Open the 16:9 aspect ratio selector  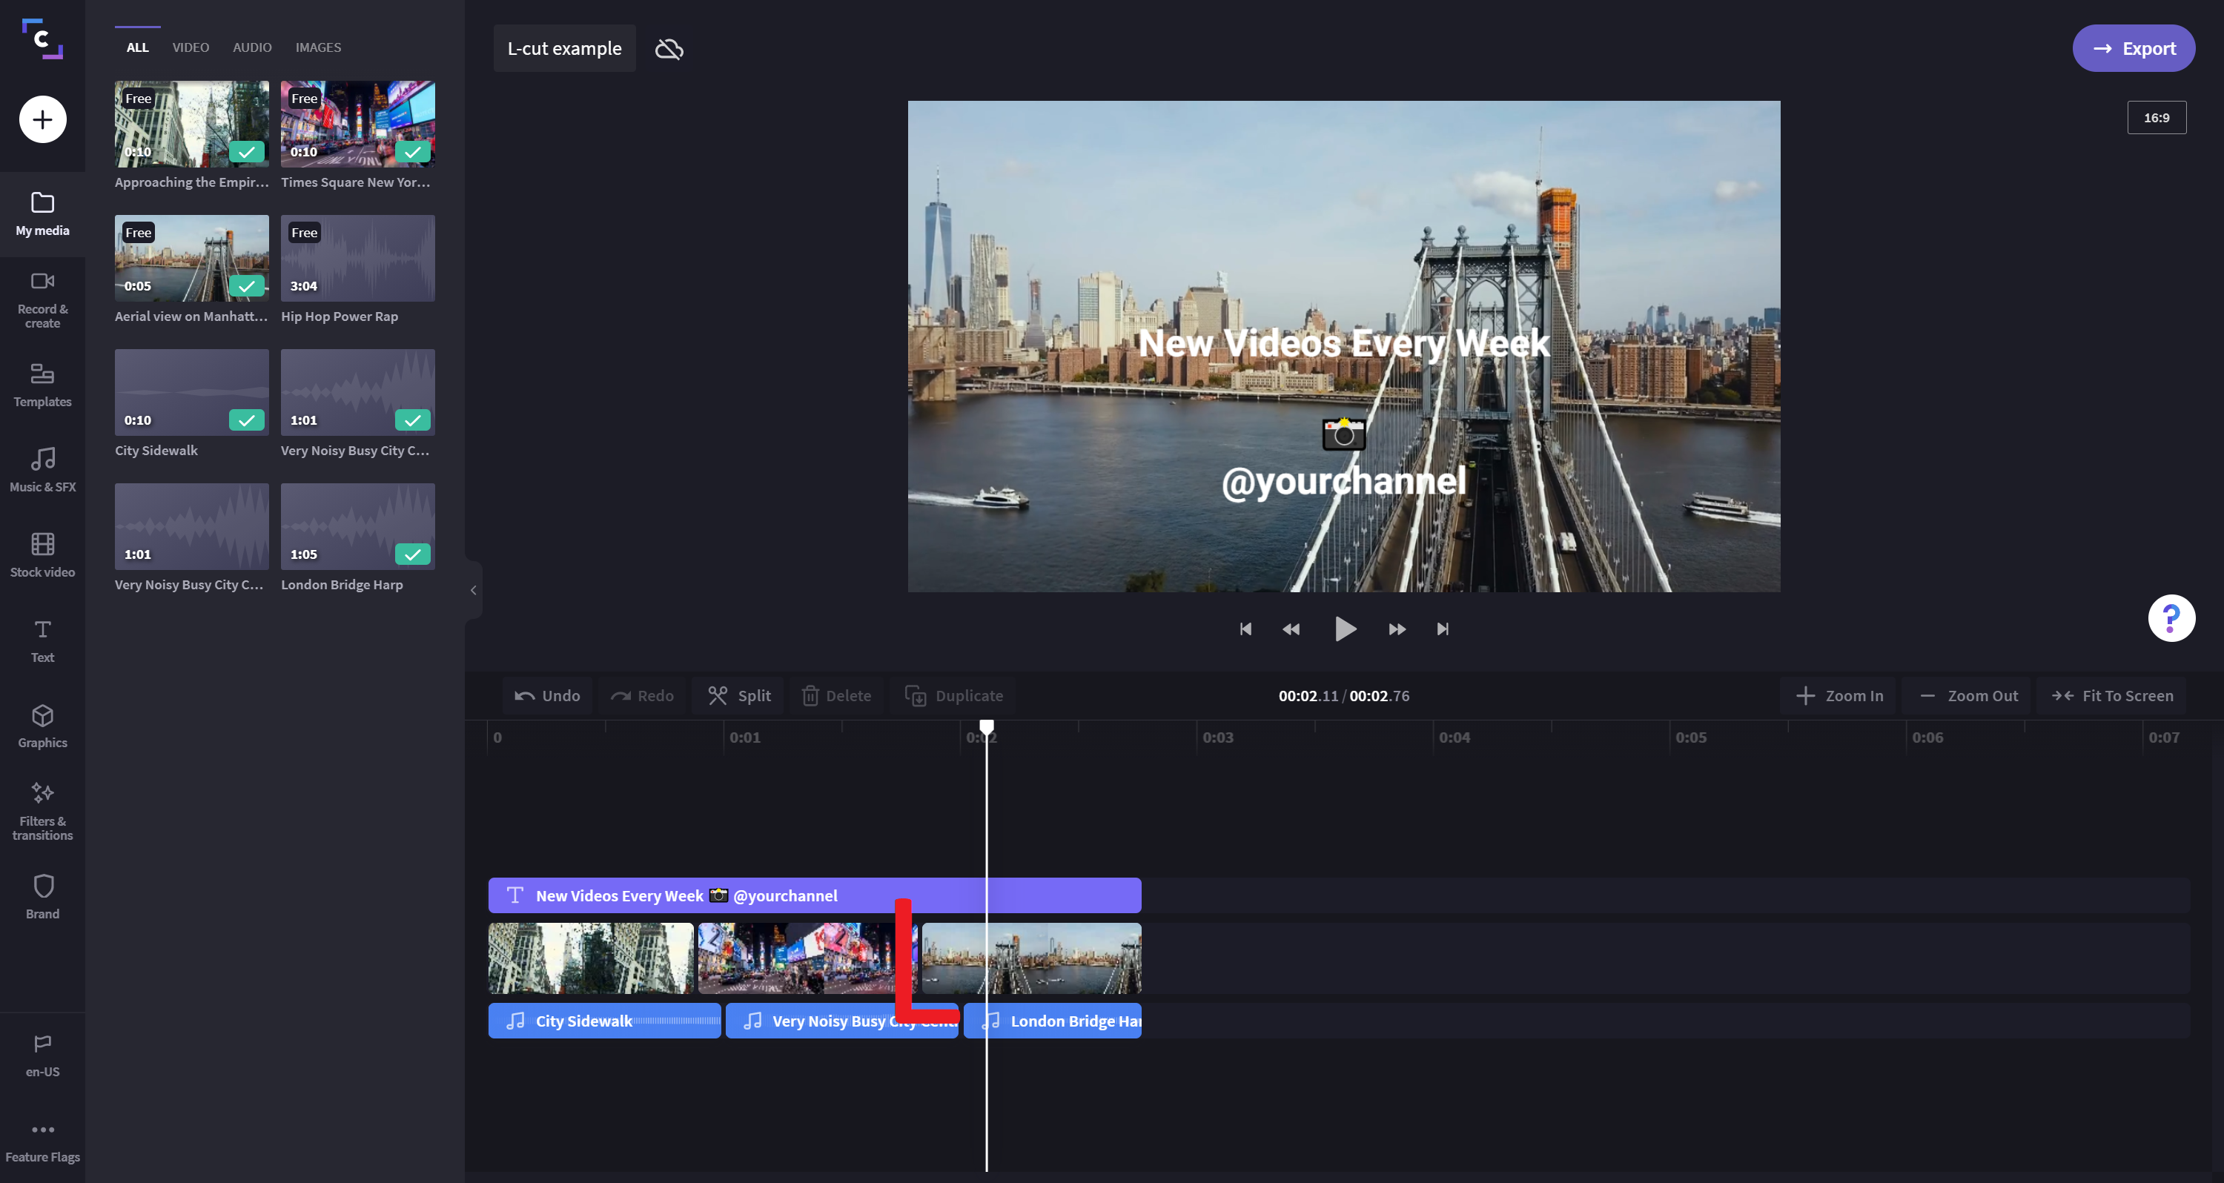click(x=2156, y=119)
